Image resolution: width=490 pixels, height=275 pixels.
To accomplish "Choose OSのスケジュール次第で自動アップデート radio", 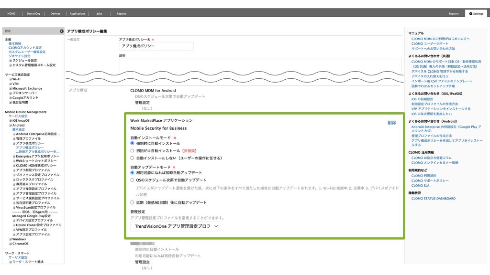I will (x=133, y=180).
